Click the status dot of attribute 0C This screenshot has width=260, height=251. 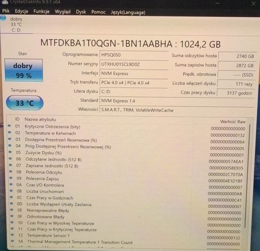click(x=11, y=197)
